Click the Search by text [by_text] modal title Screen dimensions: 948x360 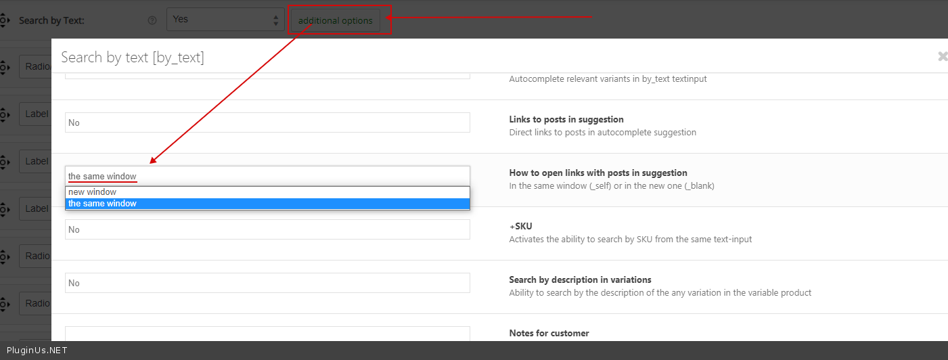pyautogui.click(x=132, y=58)
